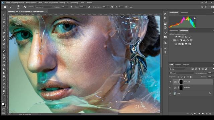This screenshot has height=120, width=214.
Task: Toggle pressure for size button
Action: (x=126, y=7)
